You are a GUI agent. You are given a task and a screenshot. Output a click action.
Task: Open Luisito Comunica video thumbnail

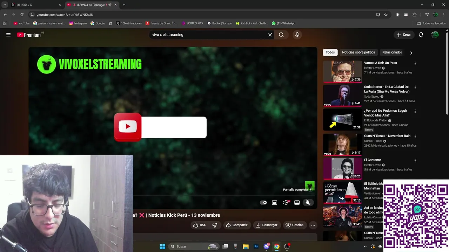click(x=342, y=216)
